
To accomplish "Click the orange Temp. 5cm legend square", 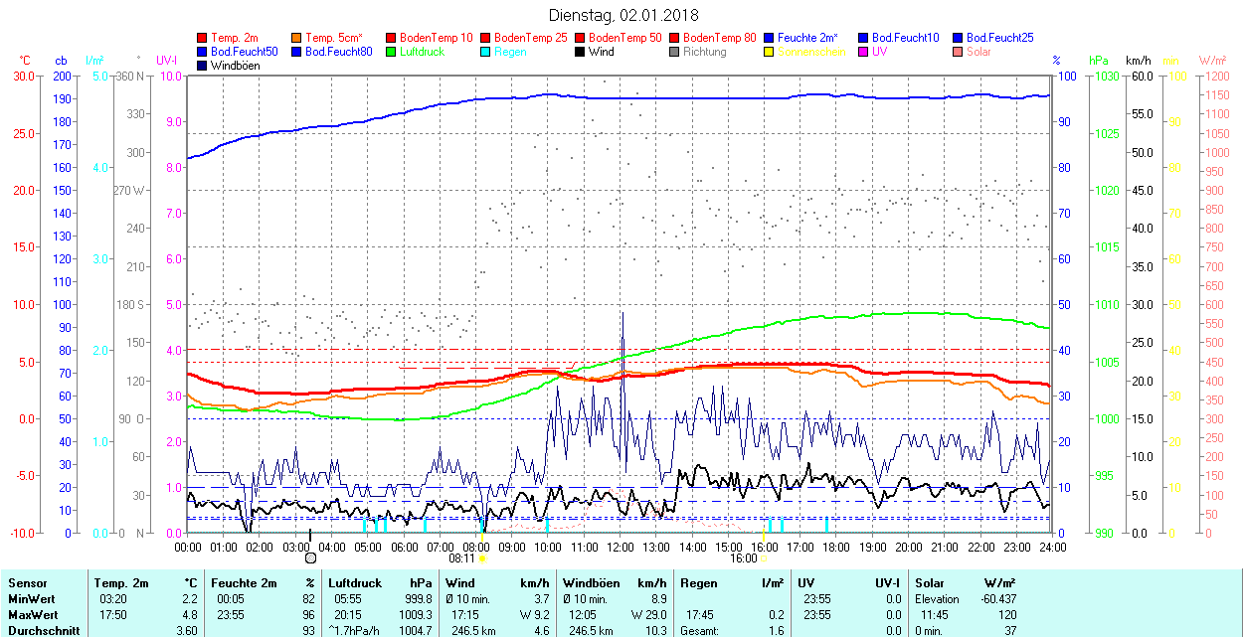I will [x=297, y=38].
